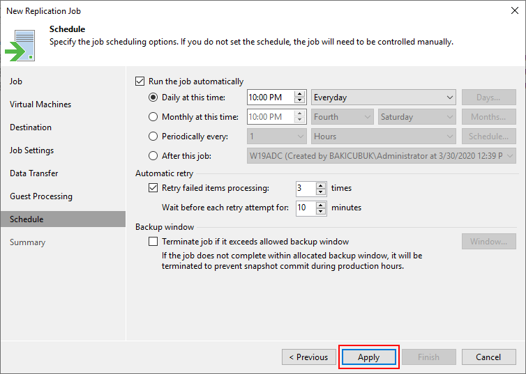Cancel the replication job wizard
The image size is (526, 374).
coord(488,357)
